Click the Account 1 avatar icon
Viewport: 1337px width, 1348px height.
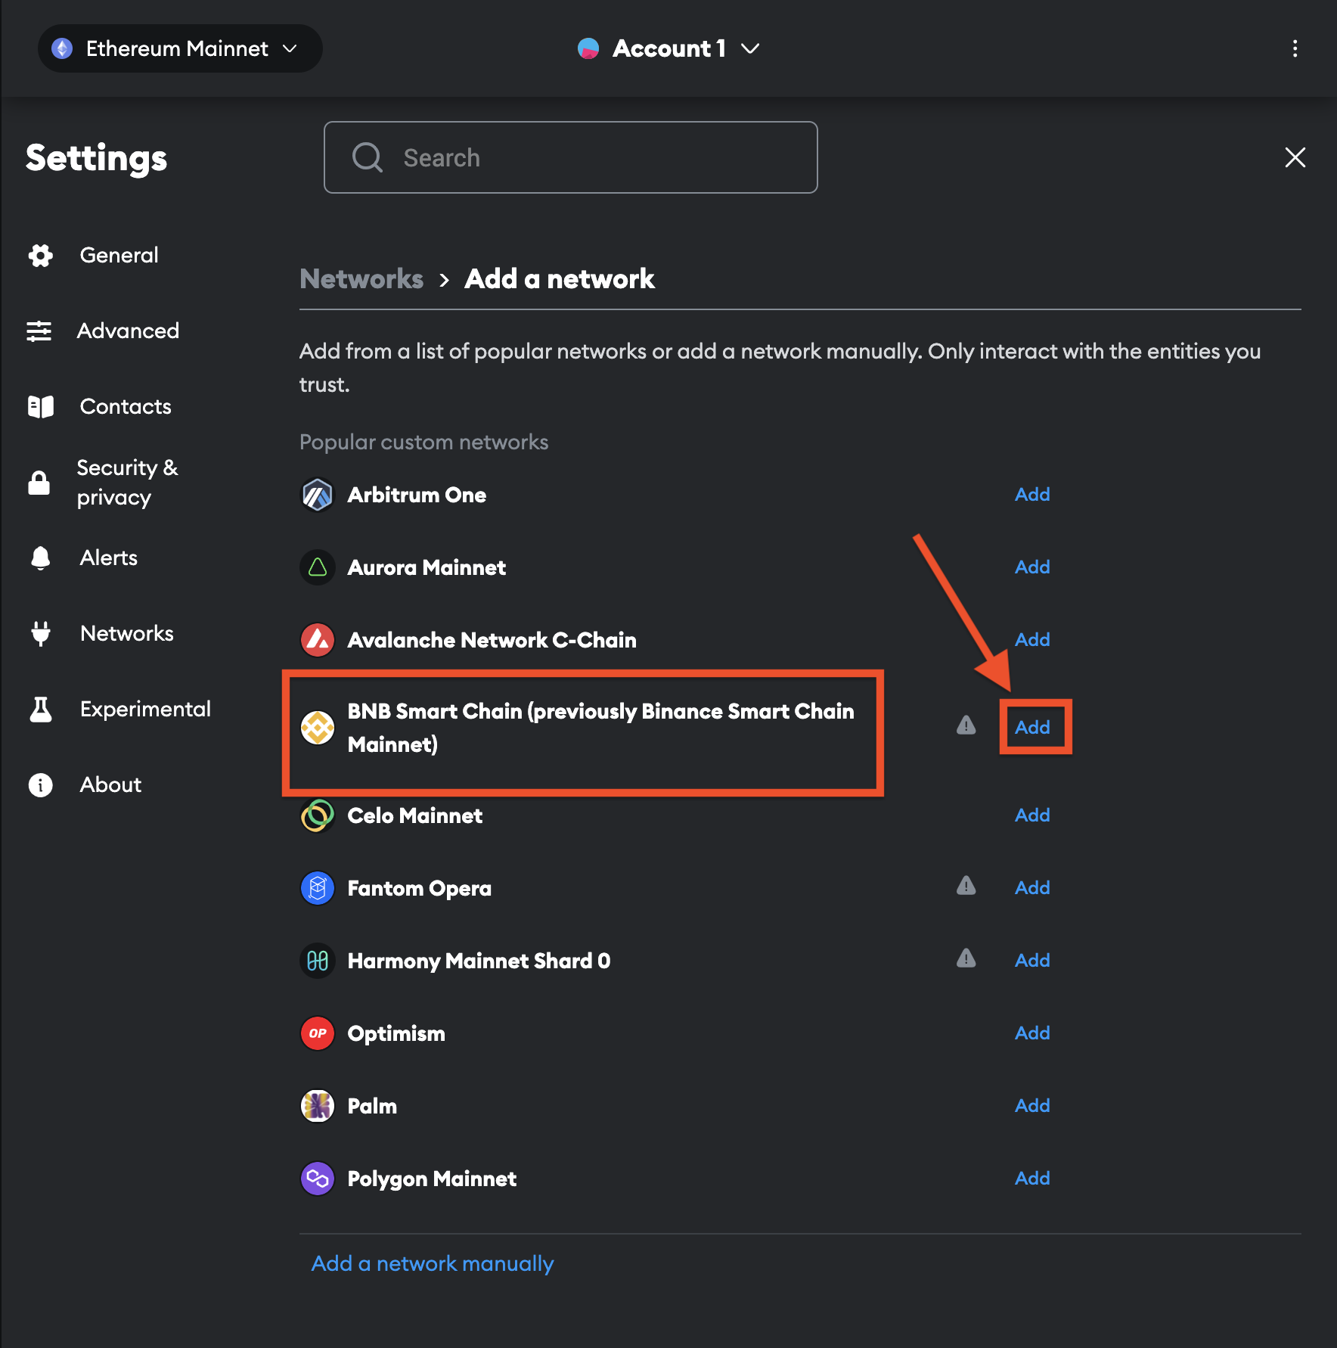point(588,48)
